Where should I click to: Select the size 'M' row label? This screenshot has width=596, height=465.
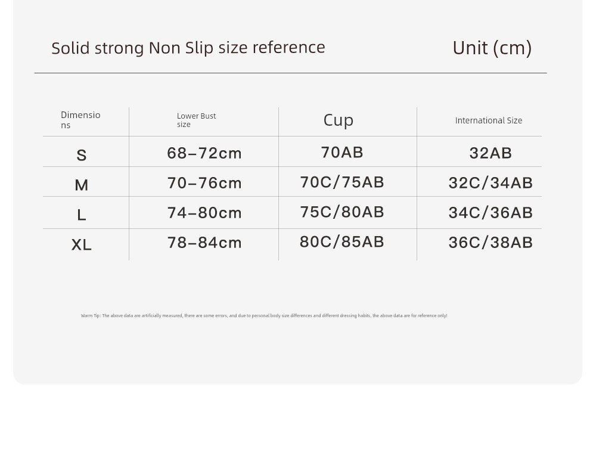click(81, 185)
